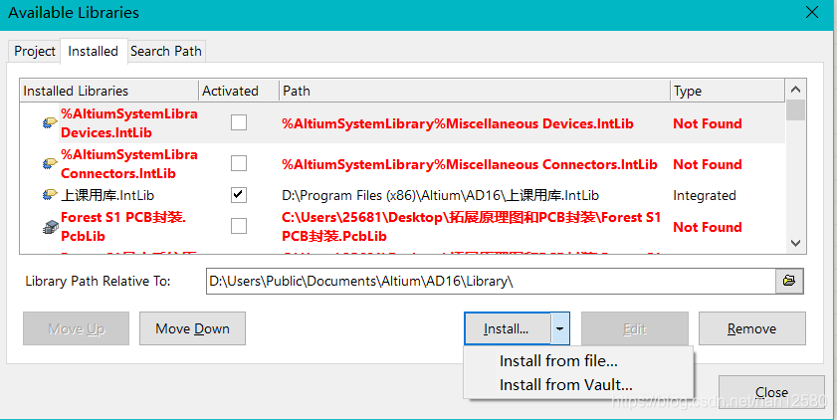The height and width of the screenshot is (420, 837).
Task: Close the Available Libraries window with X
Action: pos(811,13)
